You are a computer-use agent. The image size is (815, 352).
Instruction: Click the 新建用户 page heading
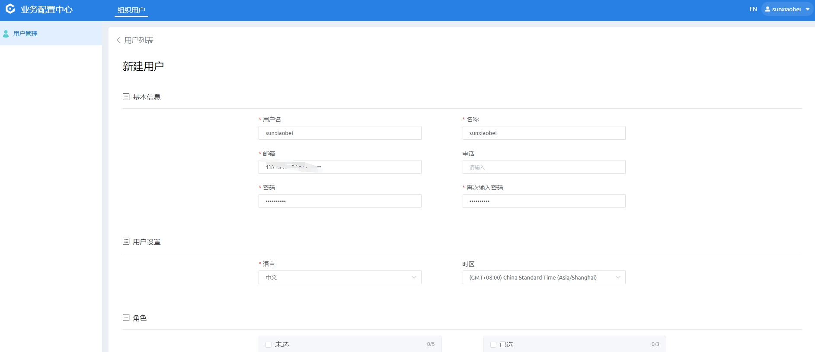point(143,66)
